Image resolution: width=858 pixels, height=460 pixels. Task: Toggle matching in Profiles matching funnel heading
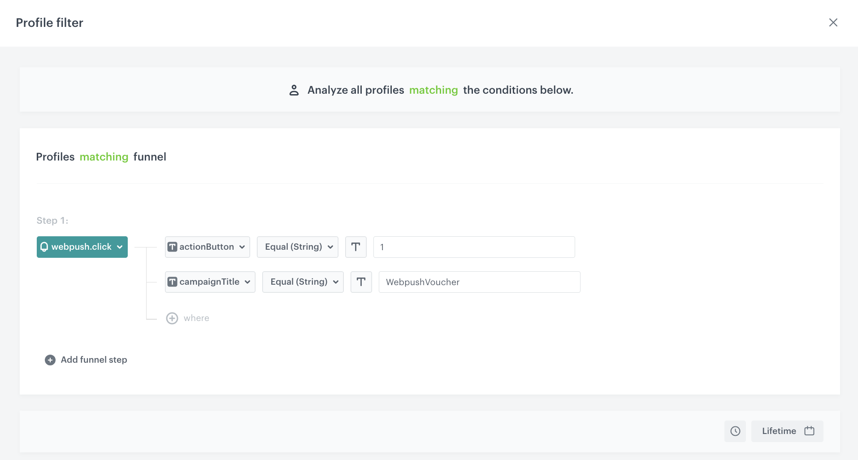104,157
